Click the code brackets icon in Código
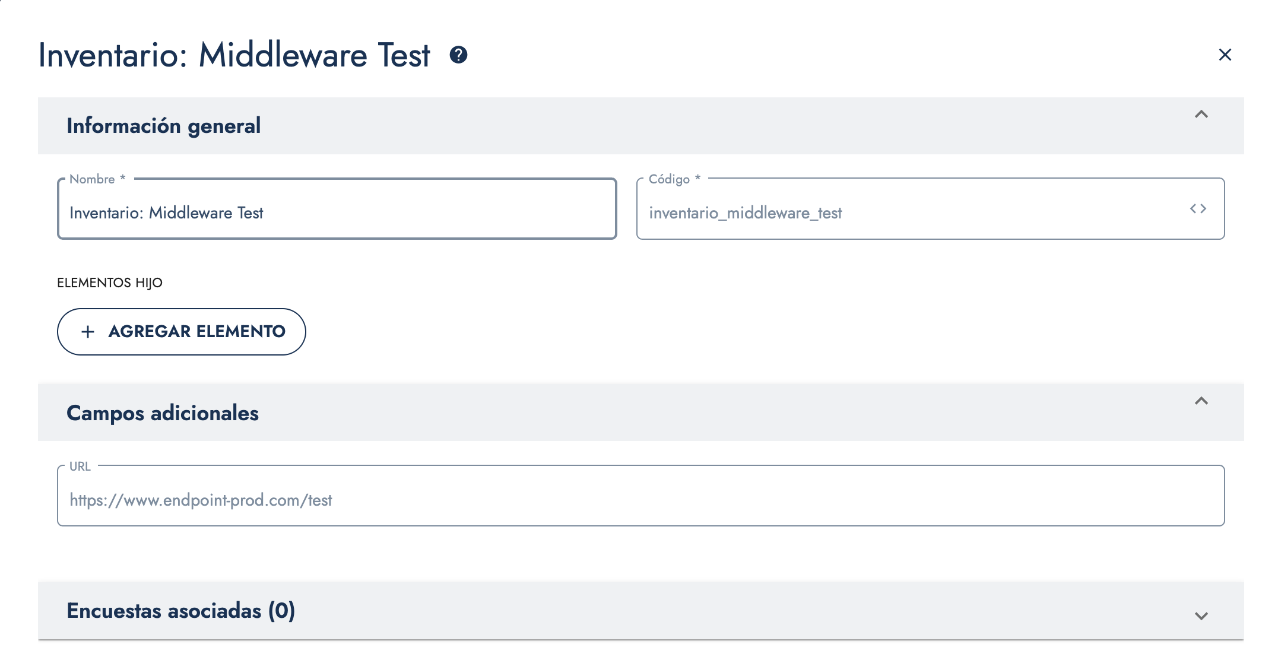 click(1198, 208)
